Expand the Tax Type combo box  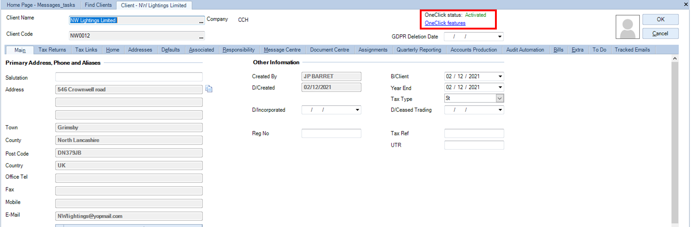[500, 98]
